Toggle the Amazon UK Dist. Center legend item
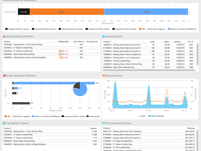Image resolution: width=201 pixels, height=151 pixels. pos(71,29)
